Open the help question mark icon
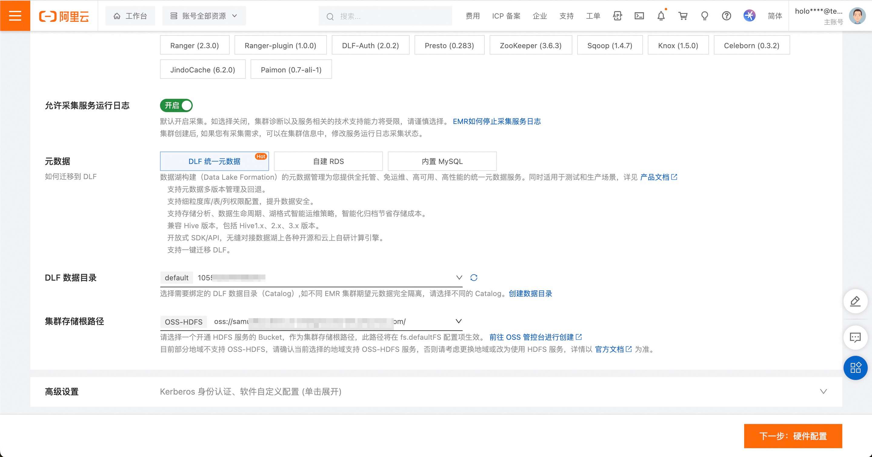 pos(726,16)
